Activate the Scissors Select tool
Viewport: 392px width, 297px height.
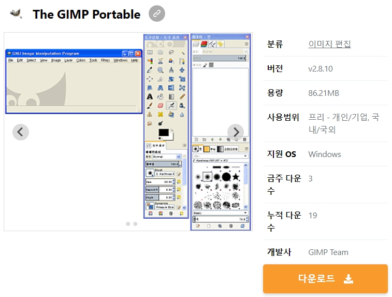(x=161, y=61)
